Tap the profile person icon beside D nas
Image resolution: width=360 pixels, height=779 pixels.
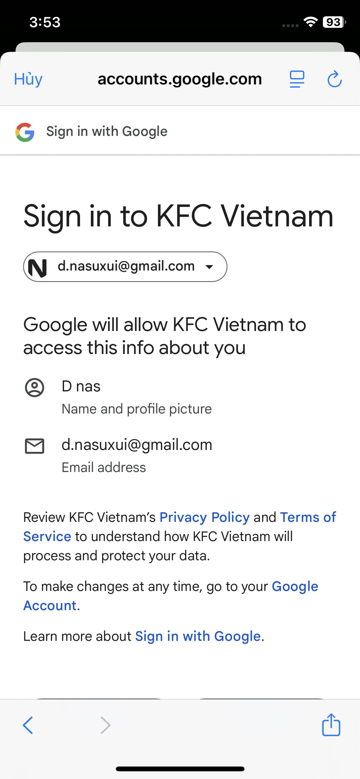[35, 388]
